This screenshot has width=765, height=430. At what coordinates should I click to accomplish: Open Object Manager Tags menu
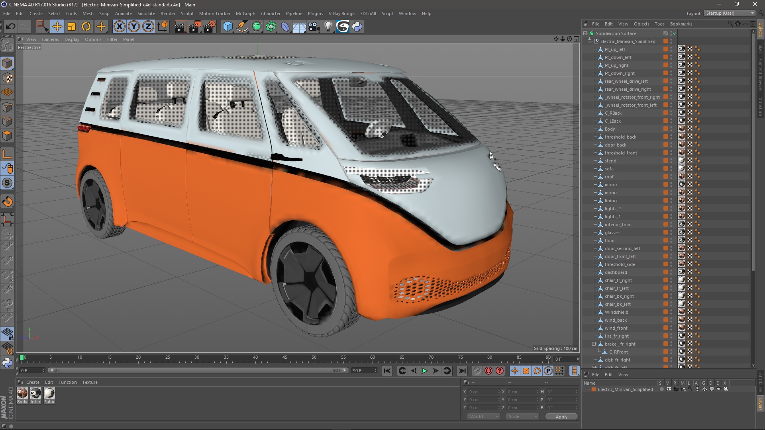pos(659,24)
